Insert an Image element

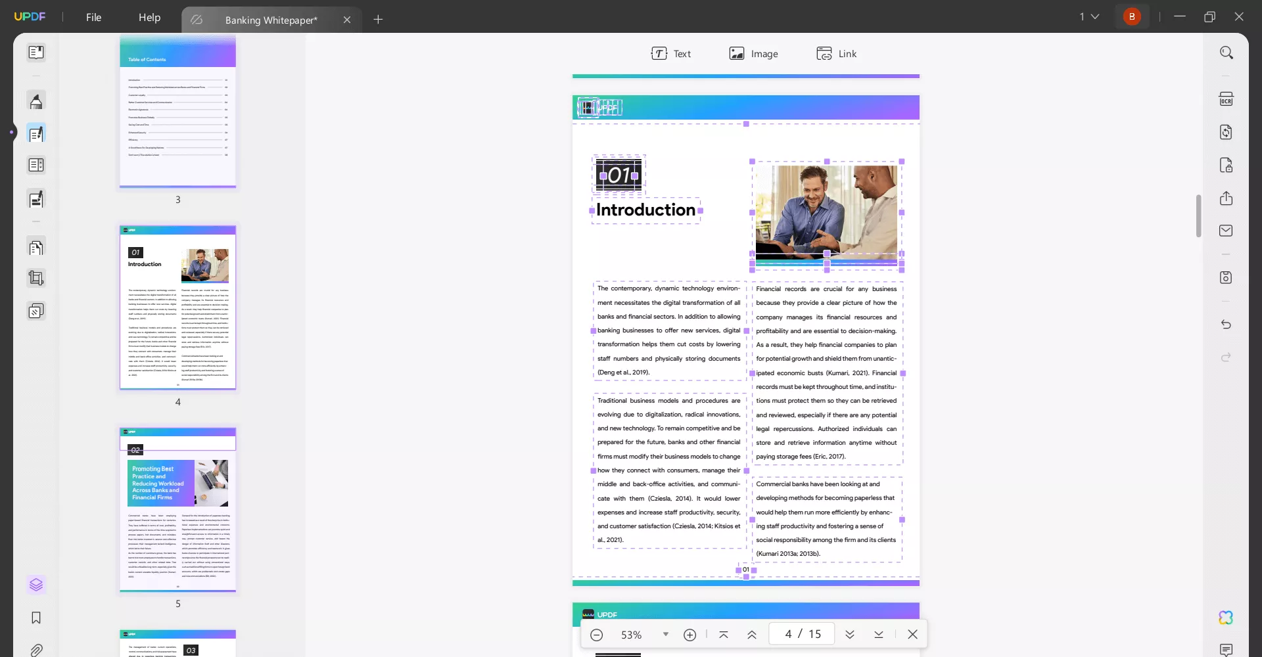coord(753,53)
